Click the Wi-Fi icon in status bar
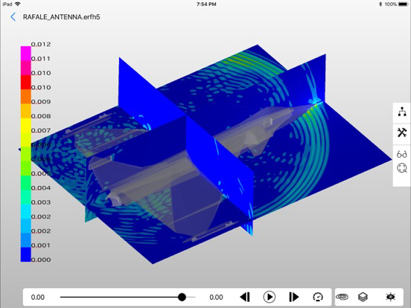Image resolution: width=411 pixels, height=308 pixels. coord(18,4)
